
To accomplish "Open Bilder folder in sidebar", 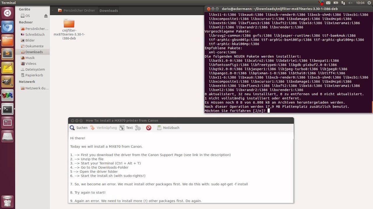I will tap(27, 40).
